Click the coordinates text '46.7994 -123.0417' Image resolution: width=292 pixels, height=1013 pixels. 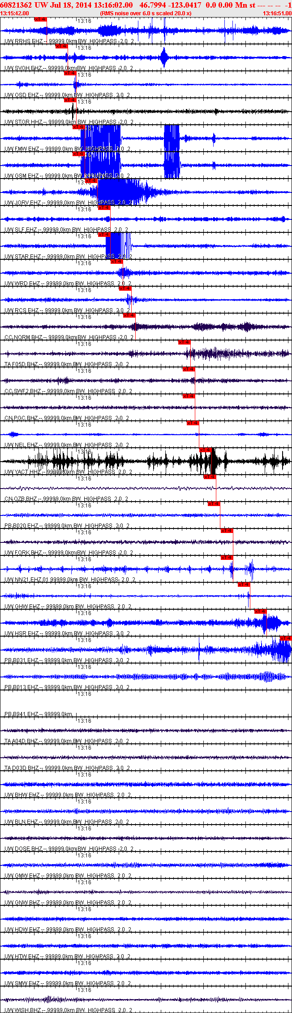pos(171,4)
